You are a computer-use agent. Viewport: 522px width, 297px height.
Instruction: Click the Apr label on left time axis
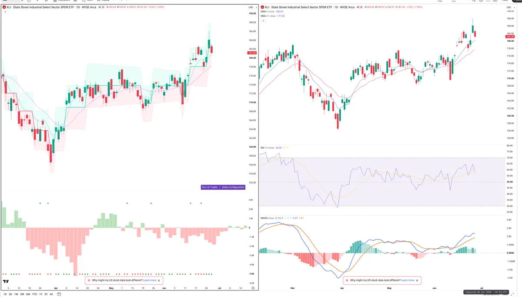point(56,288)
